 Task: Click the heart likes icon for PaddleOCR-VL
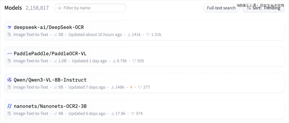coord(134,61)
